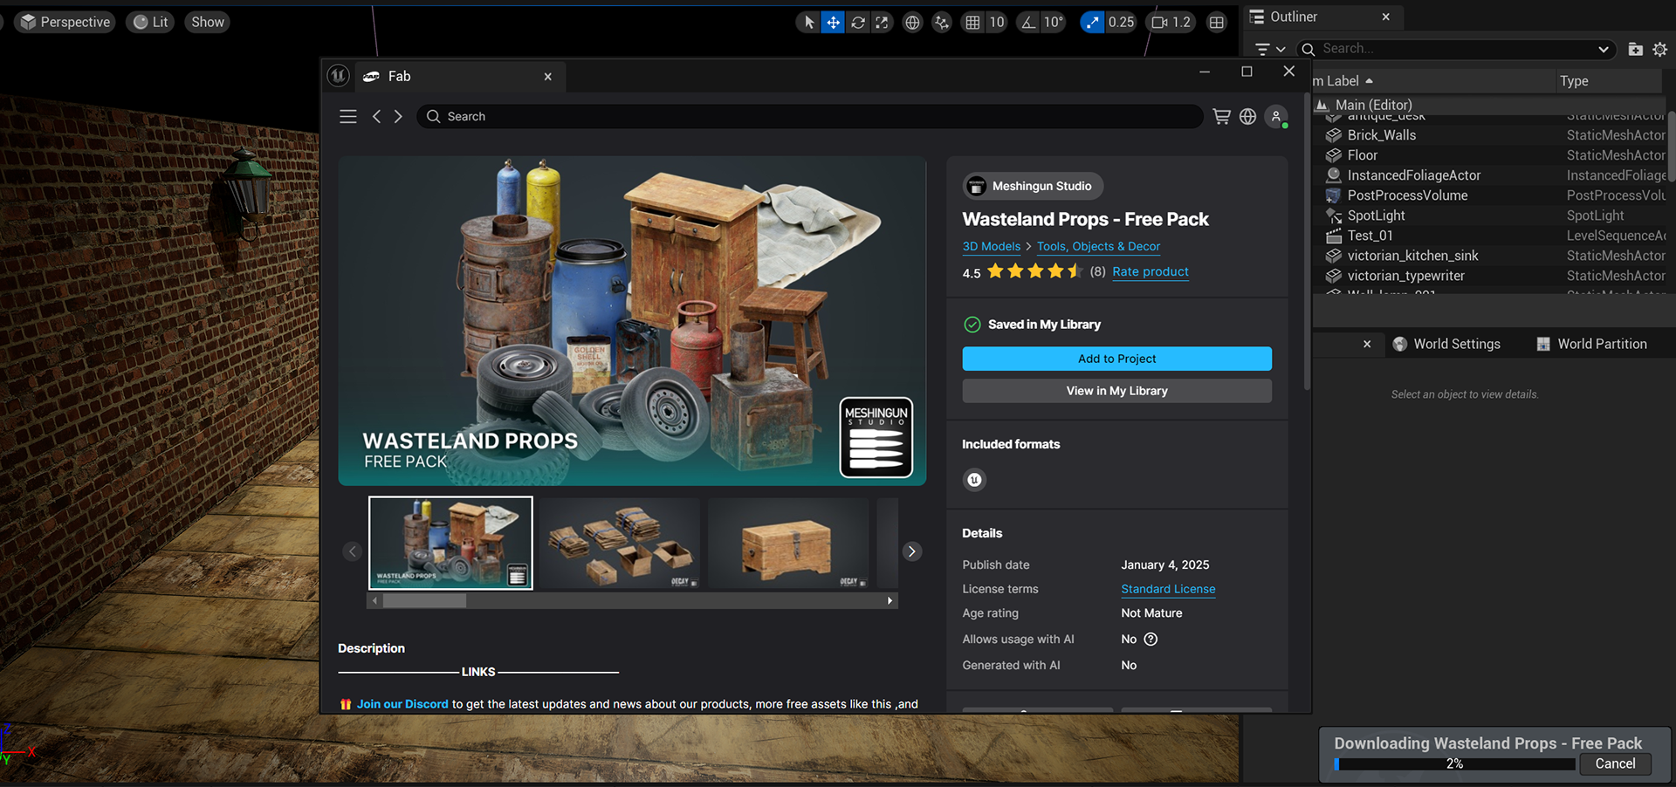Click the View in My Library button
The width and height of the screenshot is (1676, 787).
click(x=1116, y=391)
